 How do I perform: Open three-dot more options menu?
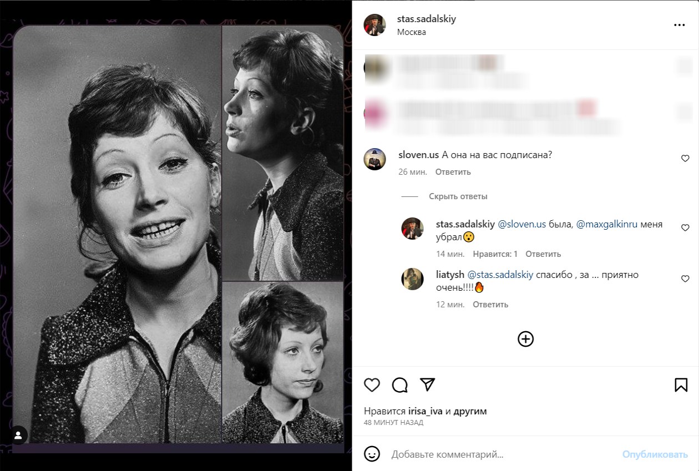coord(679,25)
